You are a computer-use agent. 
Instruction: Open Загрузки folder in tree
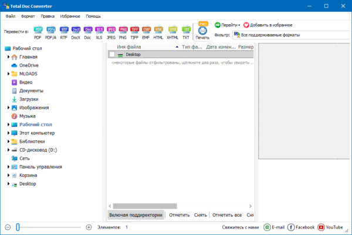[x=29, y=99]
